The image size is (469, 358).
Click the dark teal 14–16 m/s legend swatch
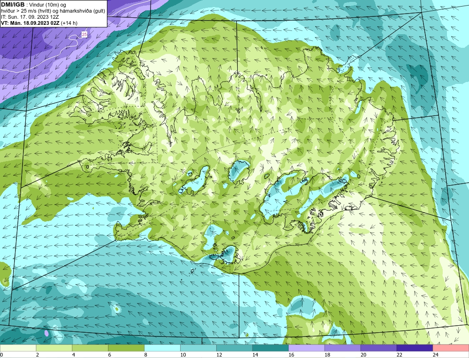(271, 348)
